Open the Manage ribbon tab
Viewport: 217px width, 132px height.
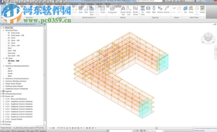click(90, 4)
